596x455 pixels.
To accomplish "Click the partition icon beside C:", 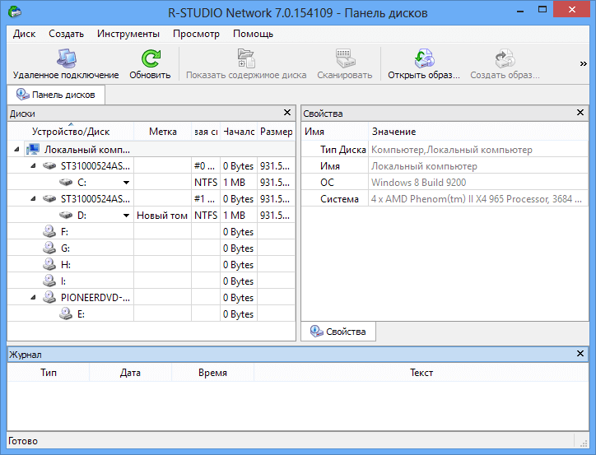I will click(x=66, y=183).
